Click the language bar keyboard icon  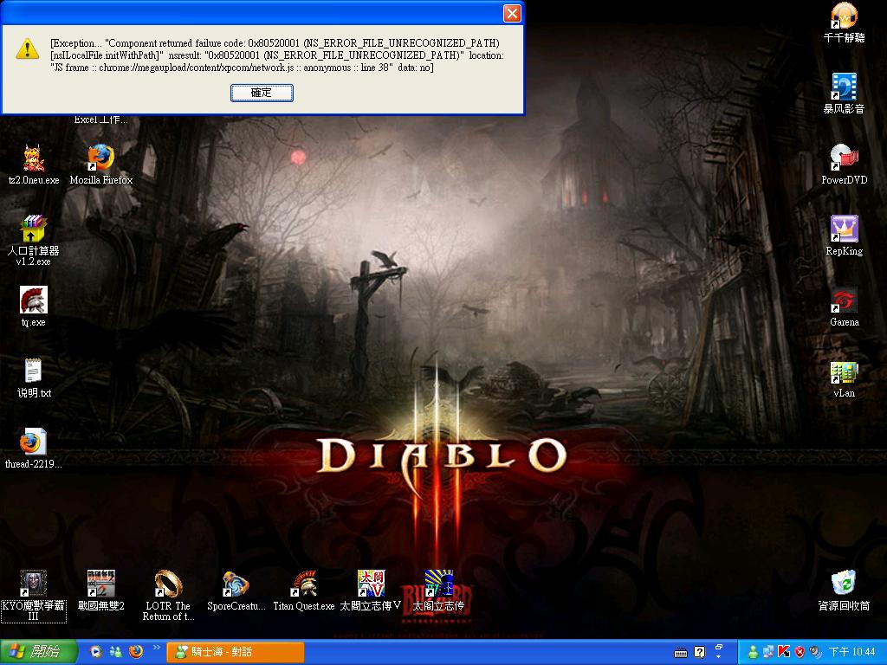[x=681, y=653]
